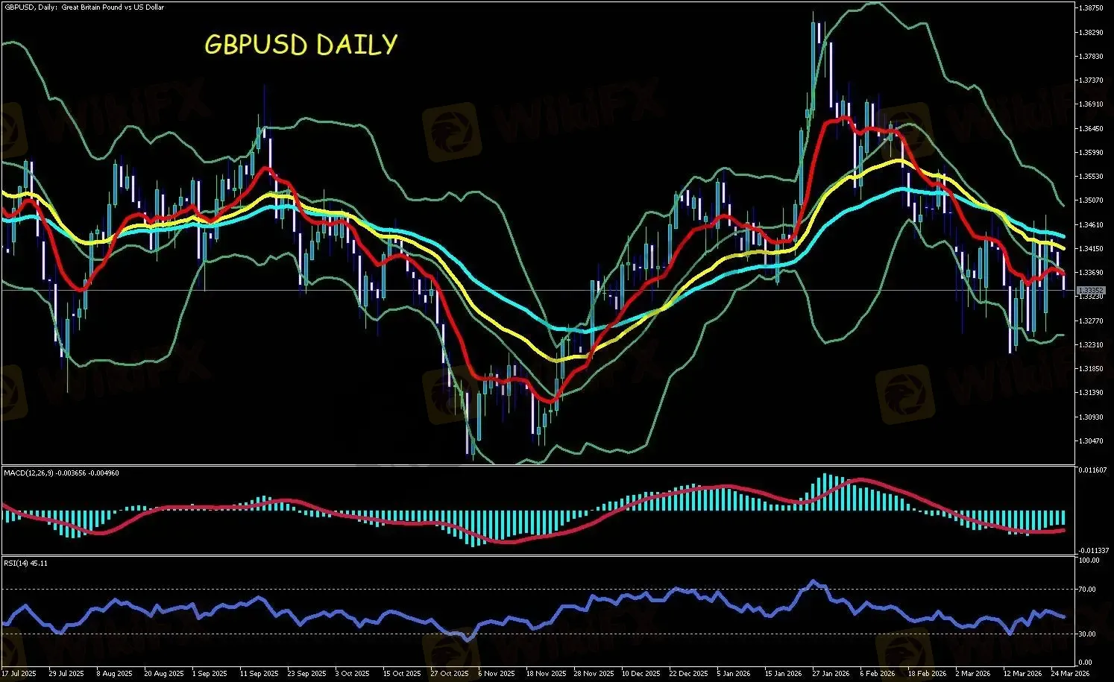The width and height of the screenshot is (1114, 682).
Task: Click the 1.35070 price axis value
Action: point(1089,201)
